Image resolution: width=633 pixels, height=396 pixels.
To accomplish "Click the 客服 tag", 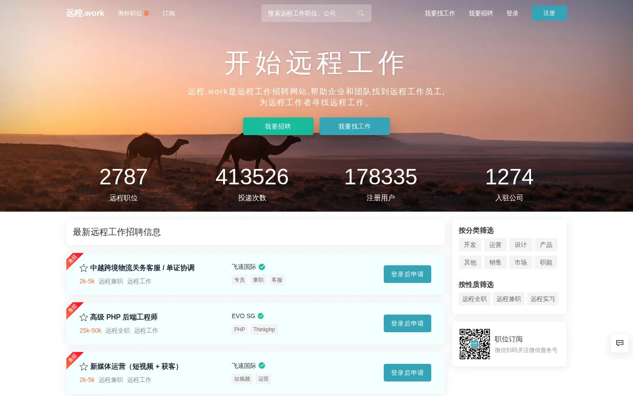I will click(x=277, y=280).
